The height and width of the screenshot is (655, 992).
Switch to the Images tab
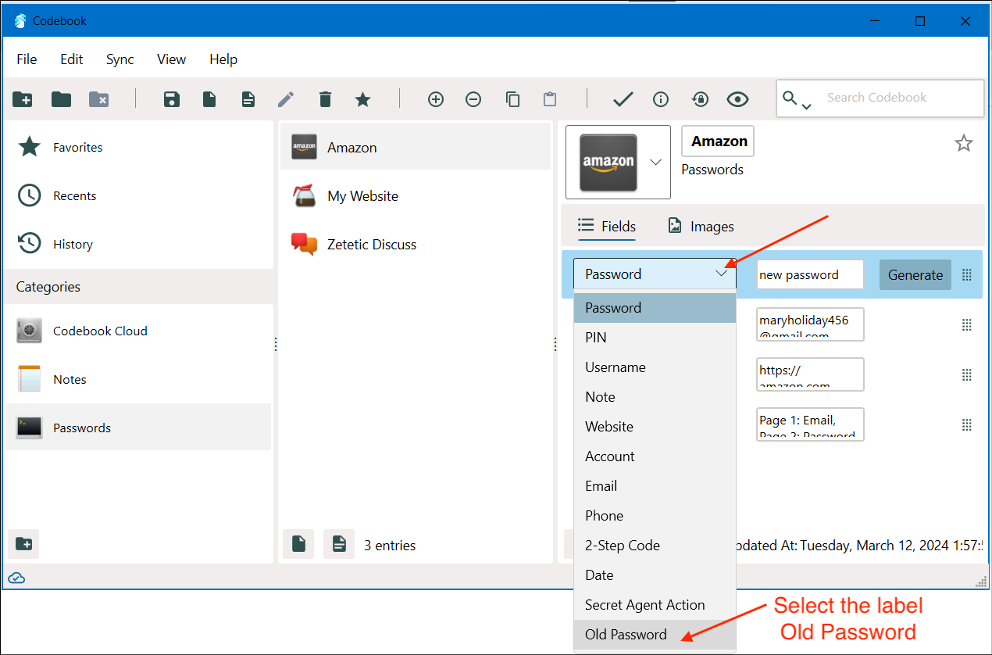point(701,226)
